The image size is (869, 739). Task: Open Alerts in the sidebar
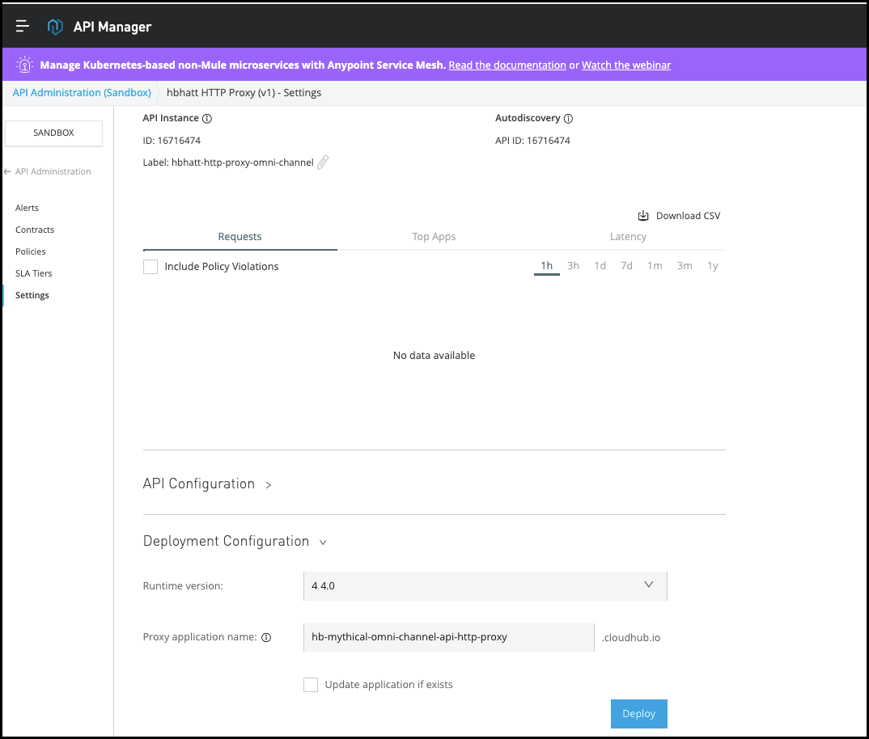point(28,209)
